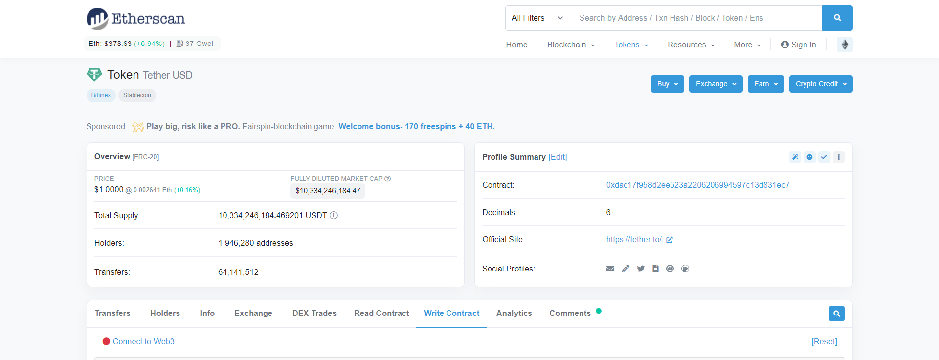Switch to the Transfers tab

click(x=113, y=314)
